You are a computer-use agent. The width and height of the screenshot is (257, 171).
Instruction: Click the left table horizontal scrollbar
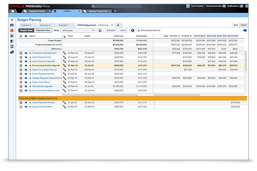pos(100,95)
